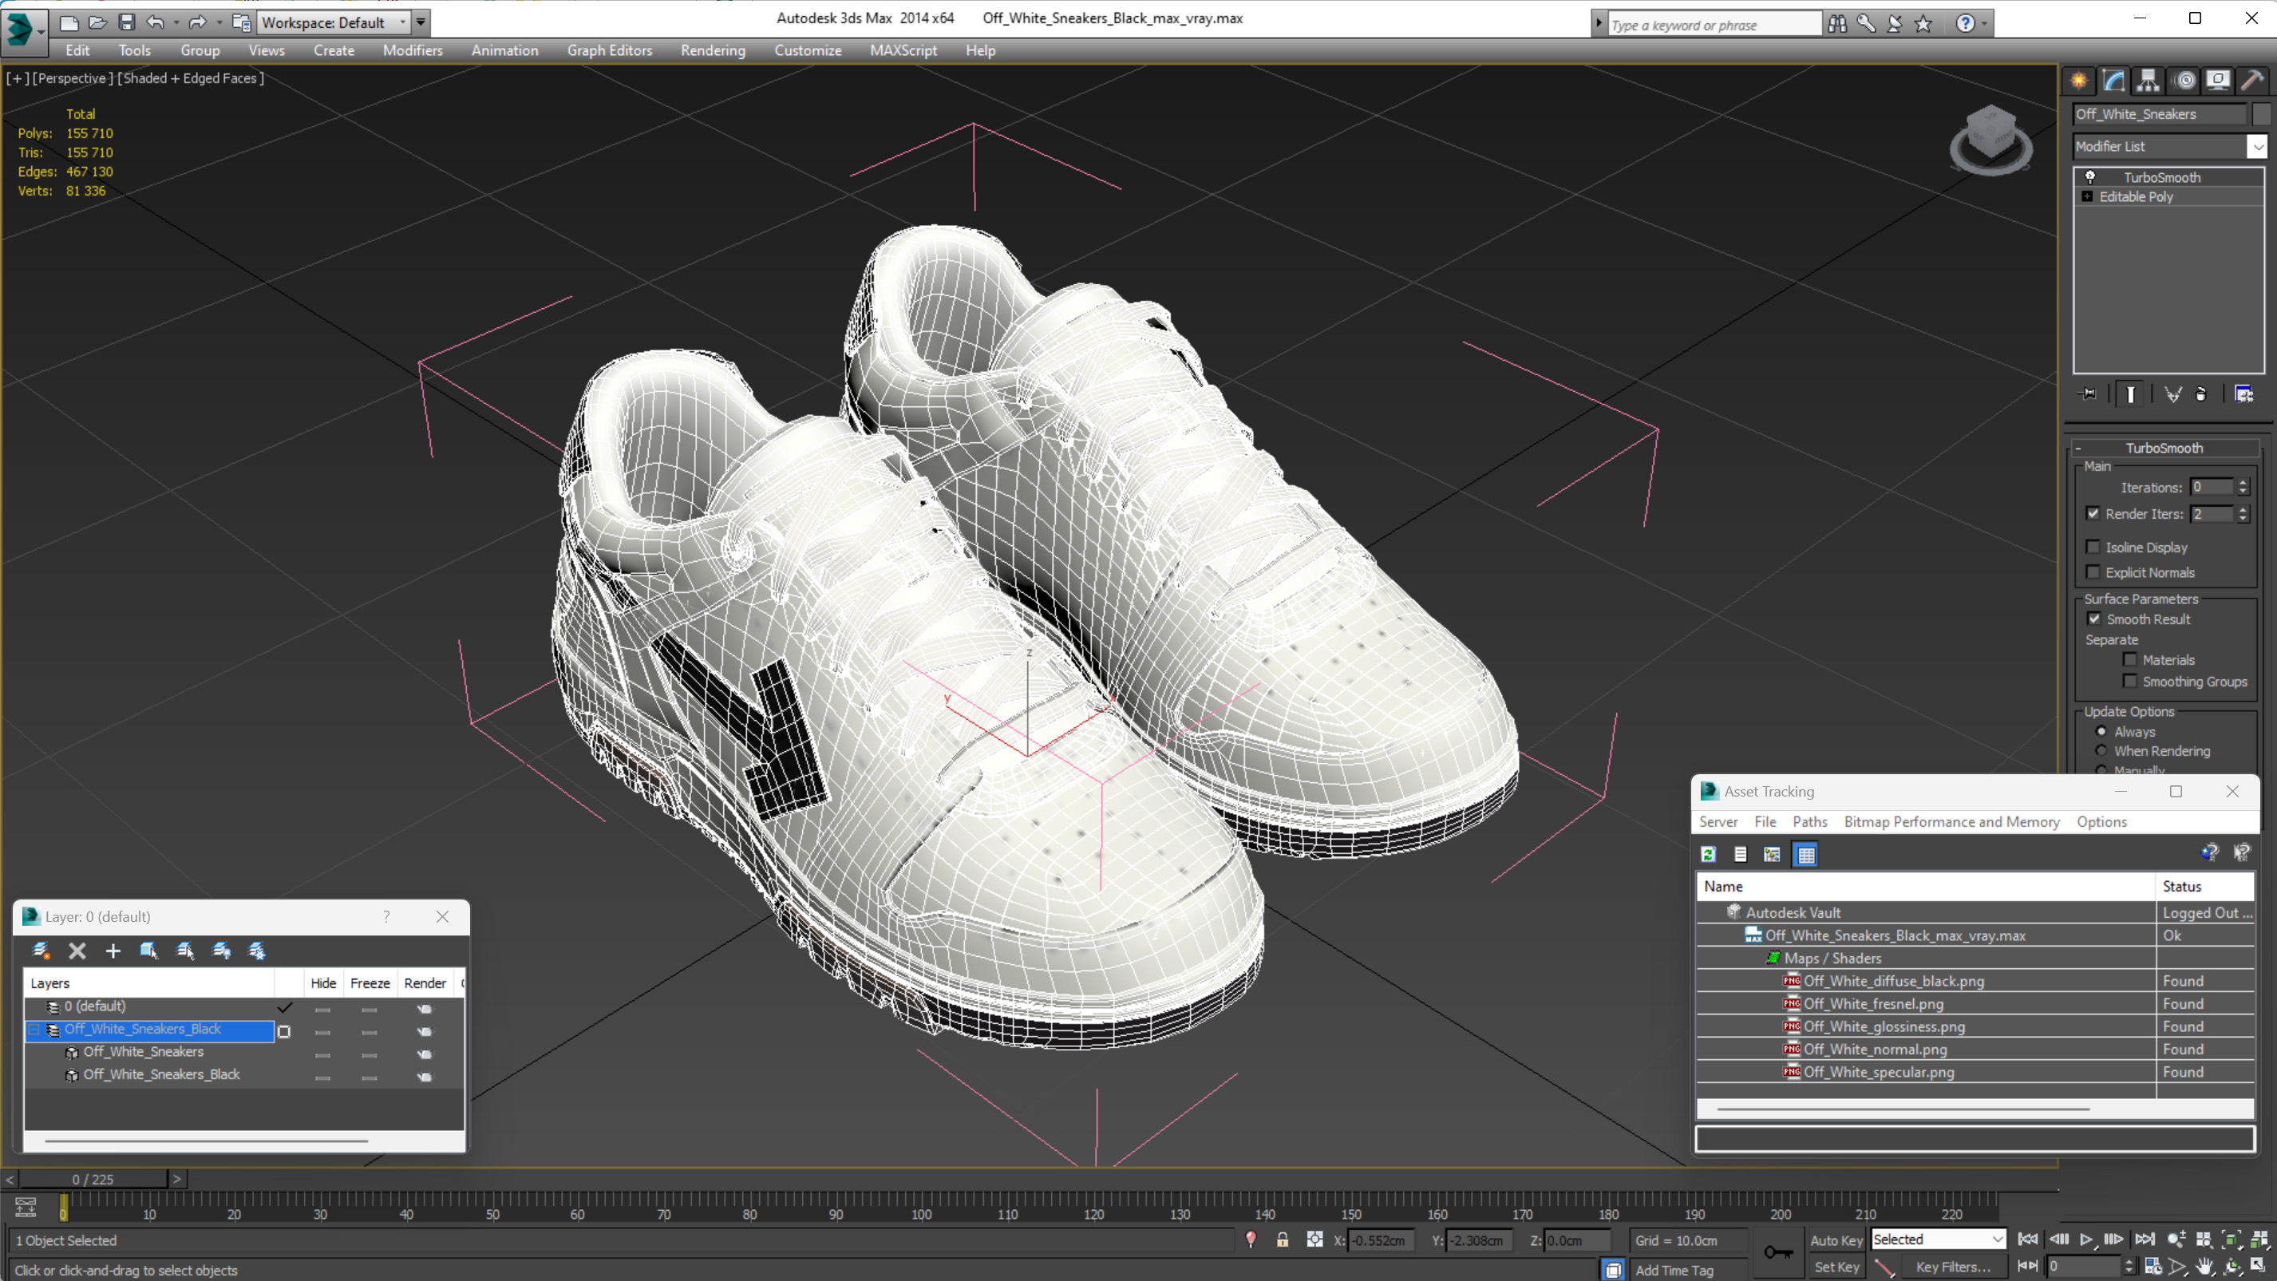Open the Display command panel

point(2218,81)
